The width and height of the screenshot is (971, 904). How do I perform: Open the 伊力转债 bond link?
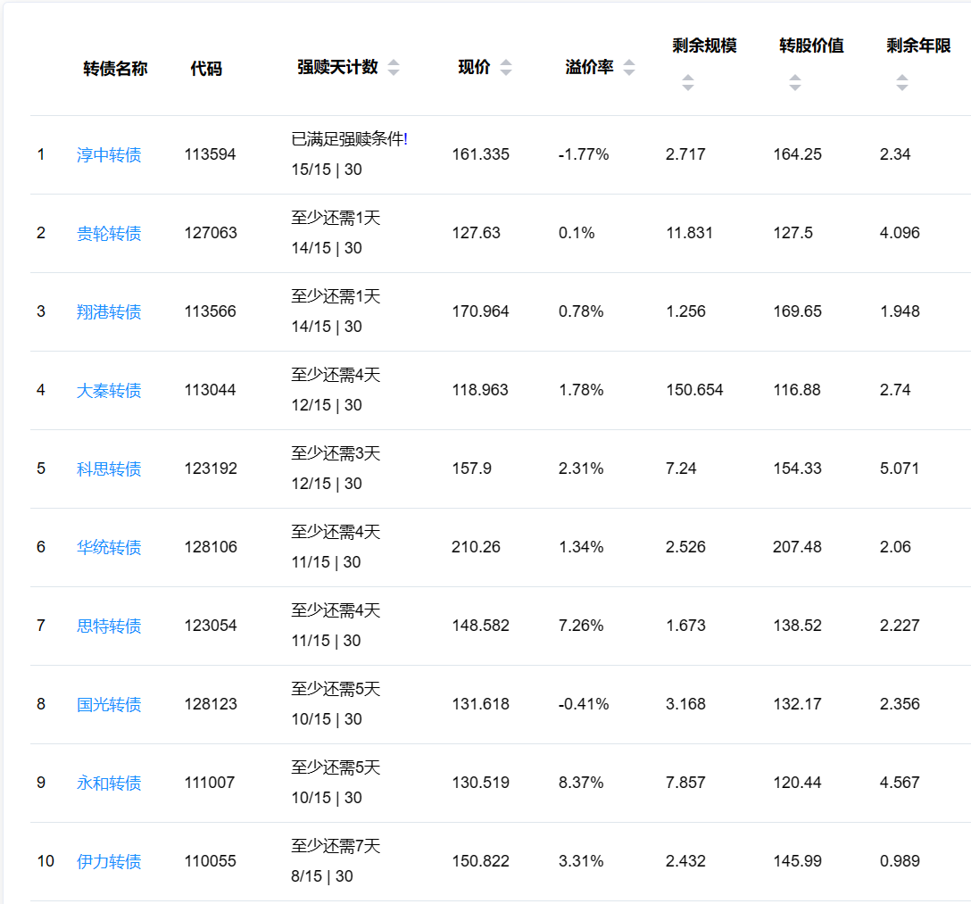[109, 862]
